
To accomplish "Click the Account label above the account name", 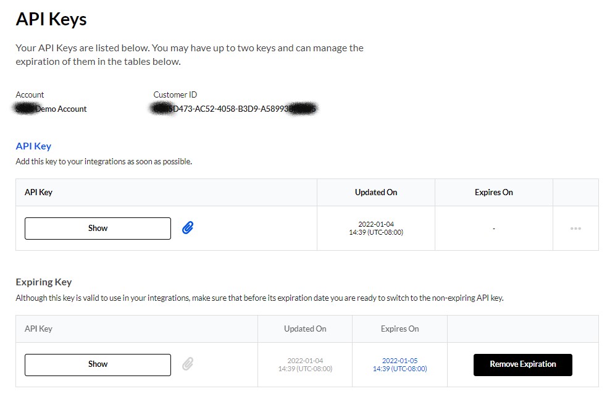I will coord(29,94).
